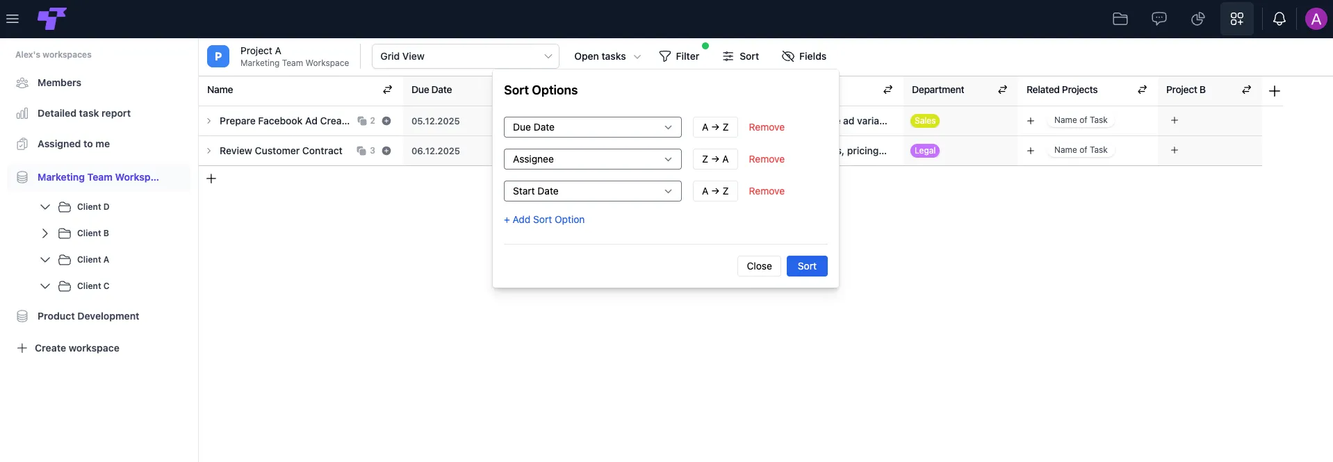The image size is (1333, 462).
Task: Click the Project A icon badge
Action: 218,56
